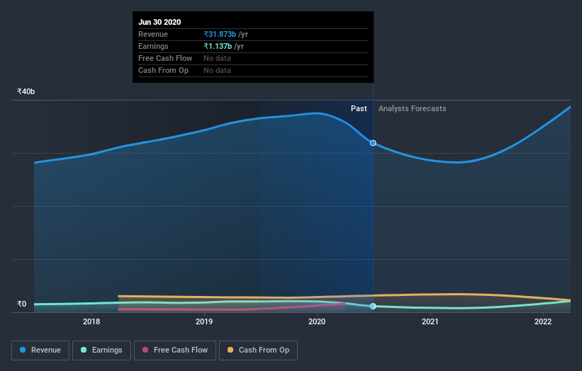
Task: Toggle the Free Cash Flow legend series
Action: point(175,350)
